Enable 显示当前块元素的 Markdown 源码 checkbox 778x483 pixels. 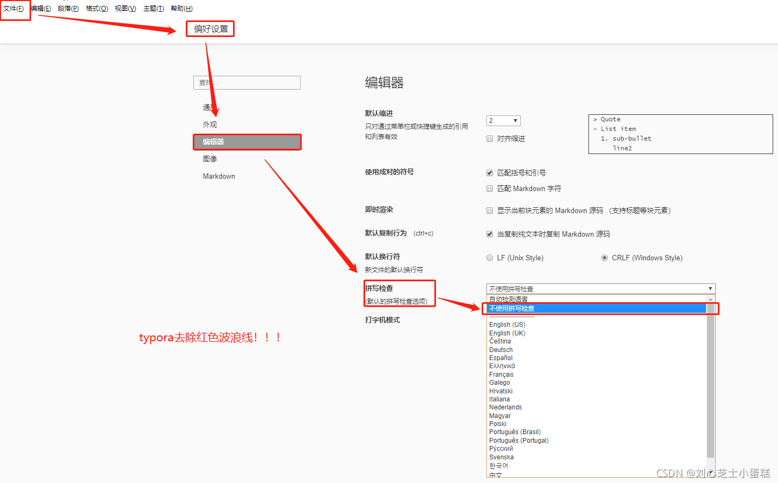click(x=490, y=210)
